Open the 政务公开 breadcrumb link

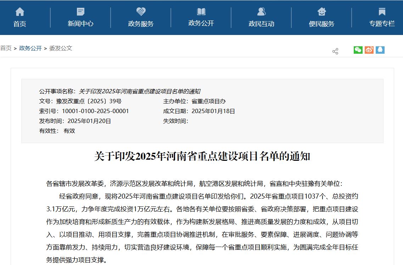pos(30,48)
